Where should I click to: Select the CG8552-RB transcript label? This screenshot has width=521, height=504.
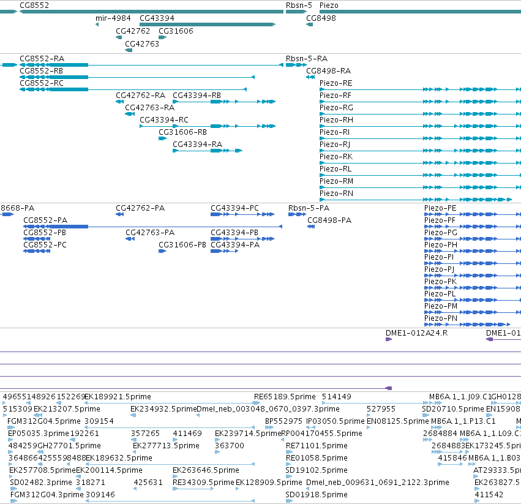(41, 71)
